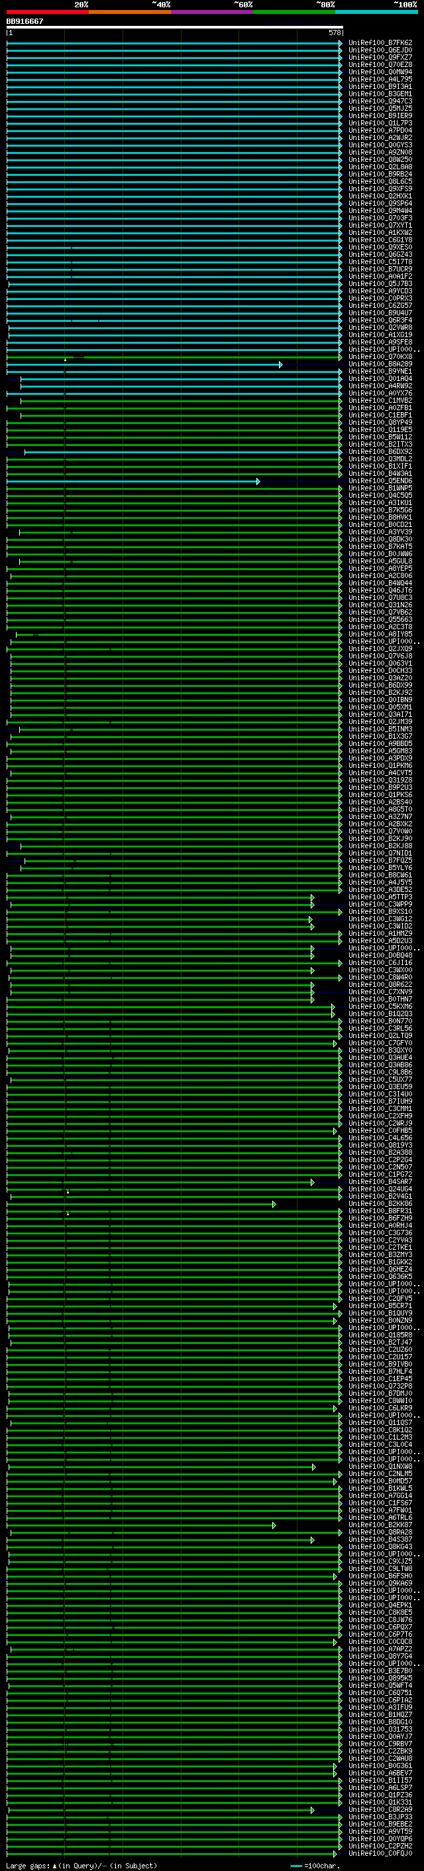This screenshot has width=424, height=1871.
Task: Select the UniRef100_C0FHB5 label
Action: click(x=380, y=1131)
